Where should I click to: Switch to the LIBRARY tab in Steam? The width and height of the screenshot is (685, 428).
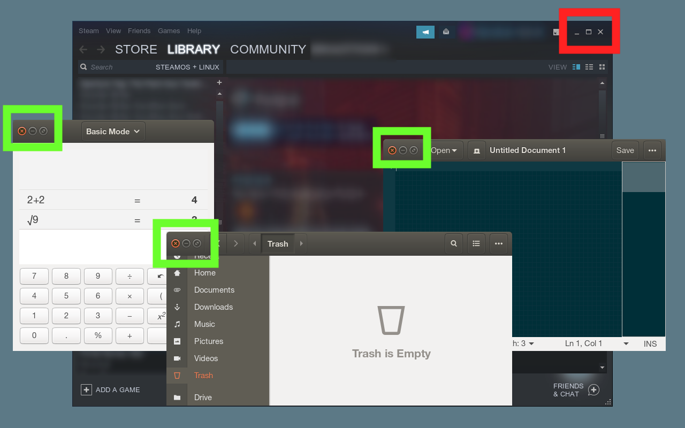coord(194,50)
